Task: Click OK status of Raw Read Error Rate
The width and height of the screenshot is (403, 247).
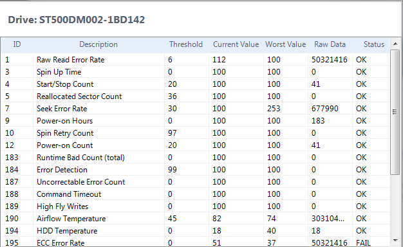Action: pyautogui.click(x=361, y=60)
